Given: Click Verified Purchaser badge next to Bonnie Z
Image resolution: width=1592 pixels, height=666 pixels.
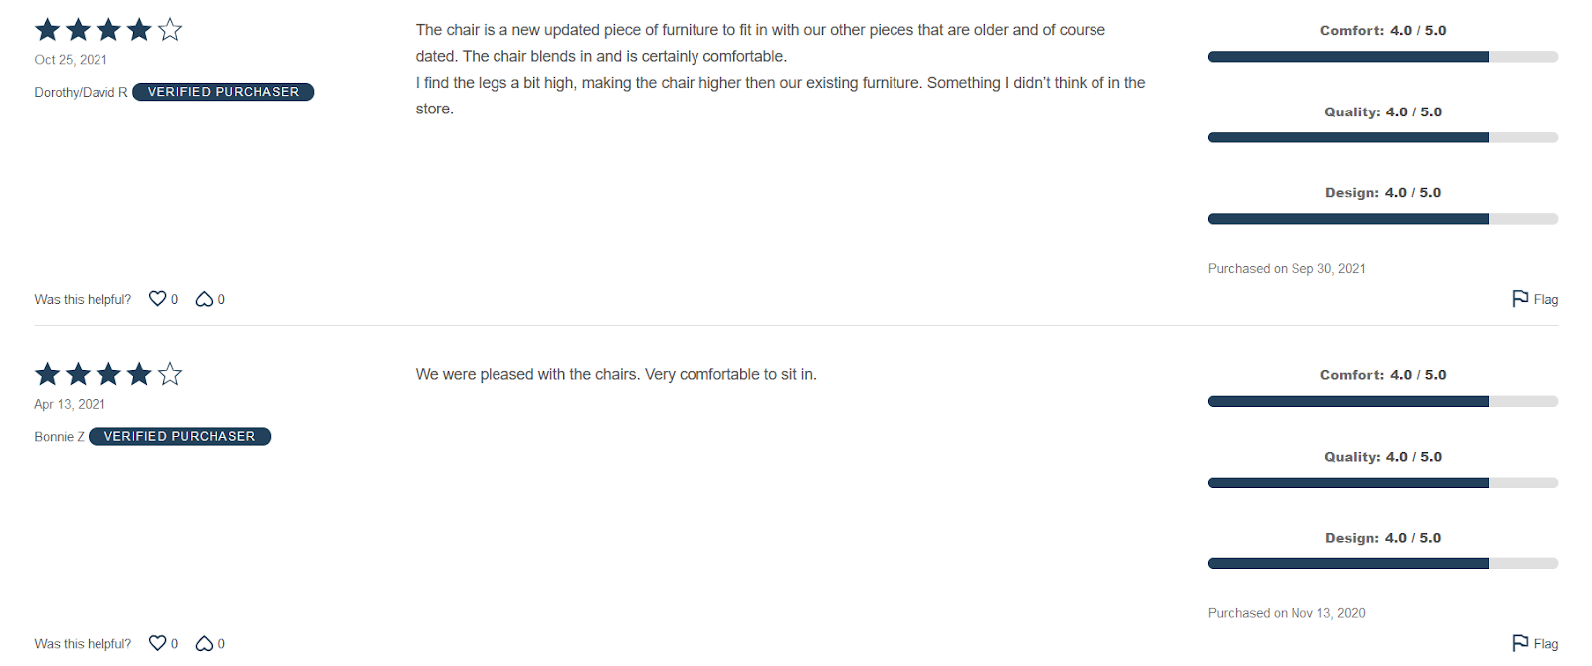Looking at the screenshot, I should [x=179, y=436].
